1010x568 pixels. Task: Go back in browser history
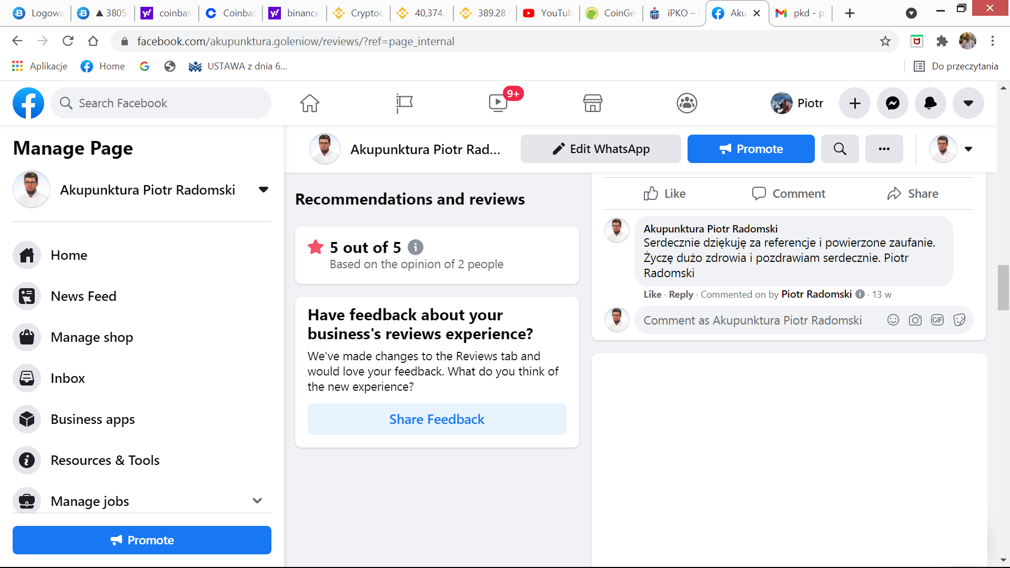coord(17,41)
